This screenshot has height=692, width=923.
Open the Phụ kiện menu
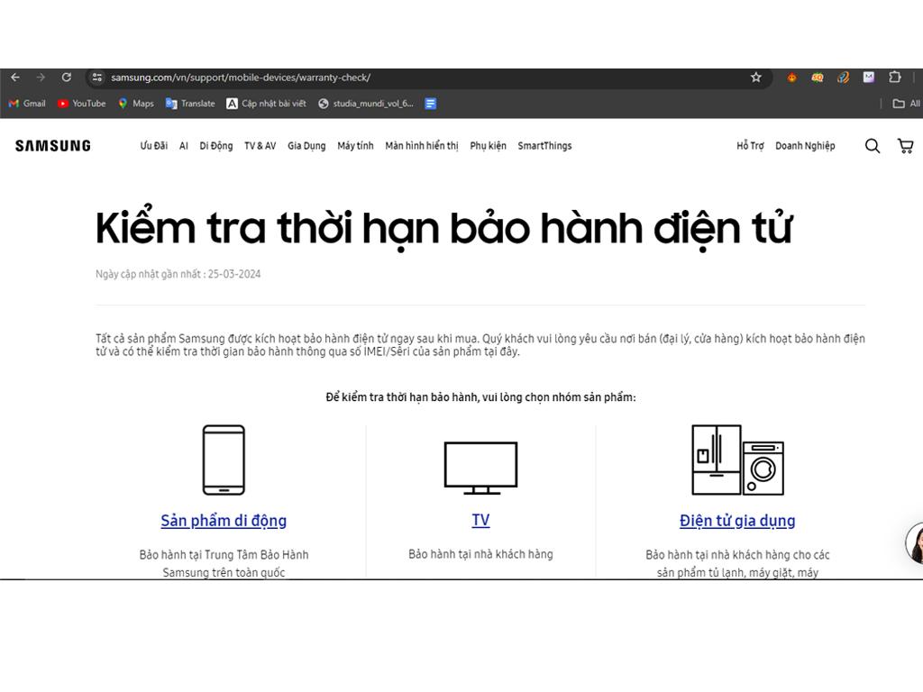click(488, 146)
